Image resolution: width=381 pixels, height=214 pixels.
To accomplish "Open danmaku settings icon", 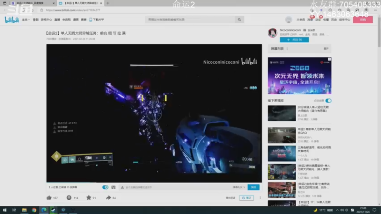I will point(113,187).
